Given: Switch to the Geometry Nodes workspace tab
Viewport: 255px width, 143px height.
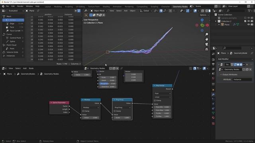Looking at the screenshot, I should (x=180, y=7).
